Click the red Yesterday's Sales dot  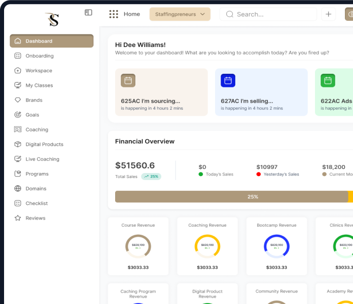(x=259, y=174)
